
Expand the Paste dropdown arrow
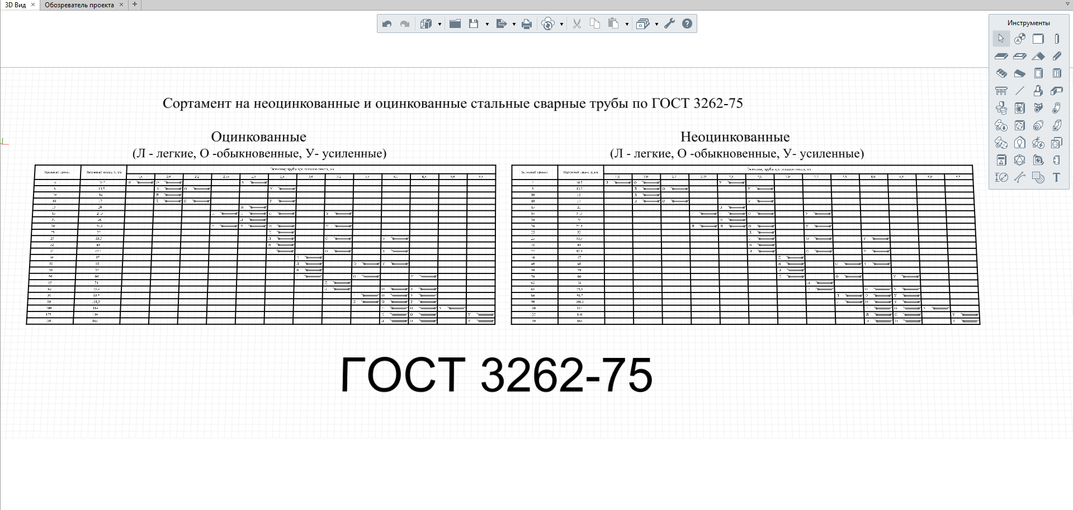[627, 24]
